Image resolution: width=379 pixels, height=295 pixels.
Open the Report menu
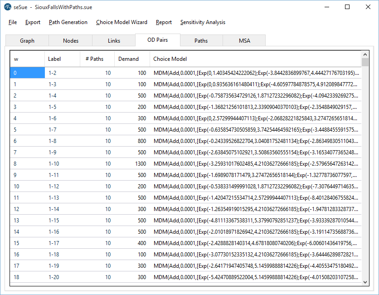pyautogui.click(x=164, y=22)
